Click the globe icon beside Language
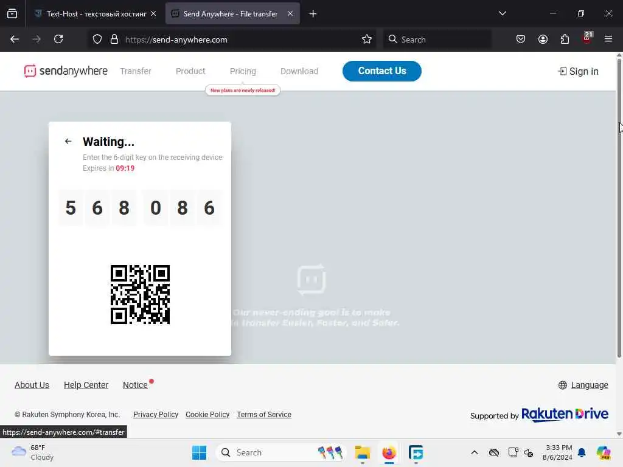 (x=563, y=385)
